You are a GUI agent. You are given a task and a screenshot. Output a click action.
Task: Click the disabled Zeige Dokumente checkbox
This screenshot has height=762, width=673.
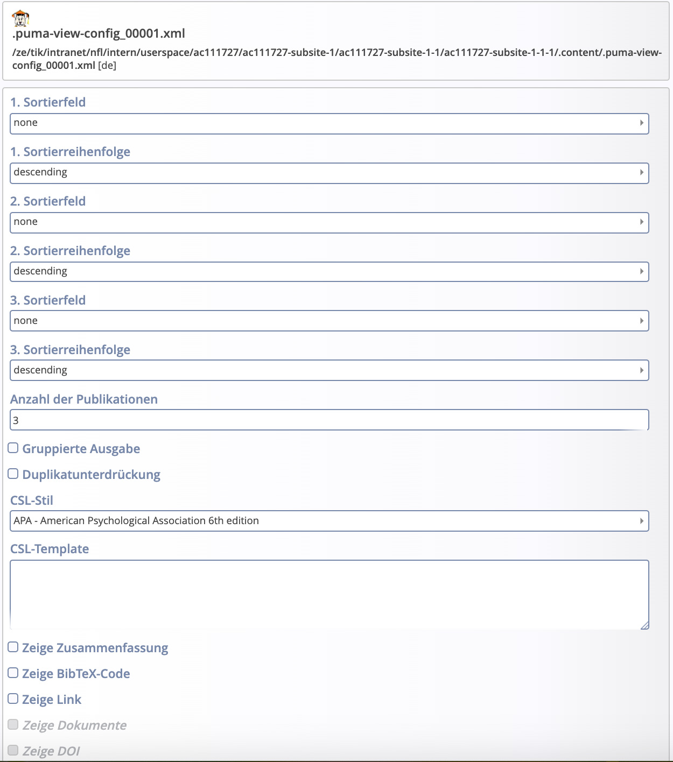tap(13, 724)
